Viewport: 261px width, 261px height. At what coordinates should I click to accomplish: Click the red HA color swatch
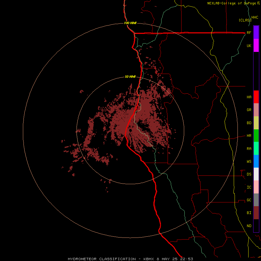pos(256,97)
